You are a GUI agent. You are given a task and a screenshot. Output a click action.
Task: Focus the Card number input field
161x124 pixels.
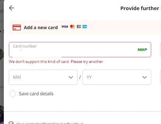(80, 50)
